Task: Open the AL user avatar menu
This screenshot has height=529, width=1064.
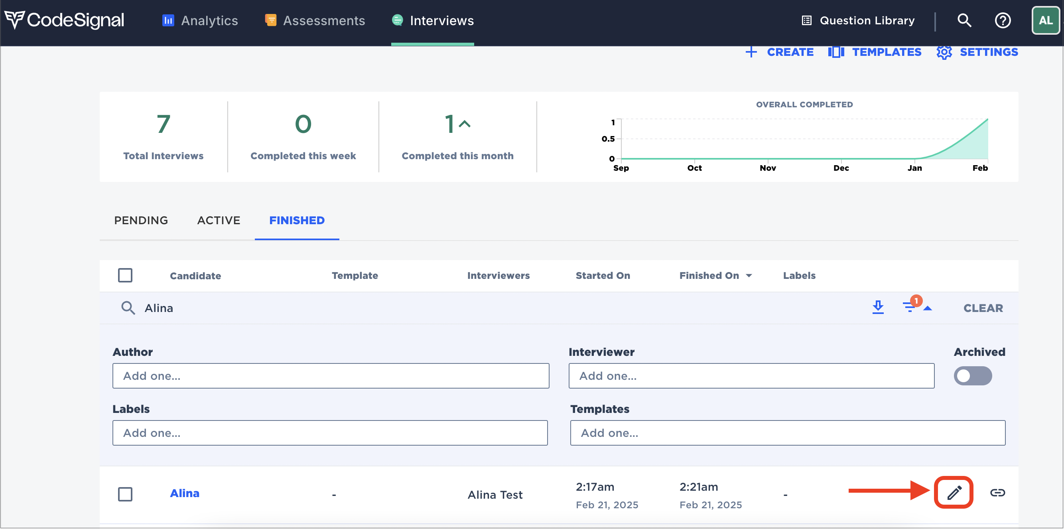Action: point(1045,20)
